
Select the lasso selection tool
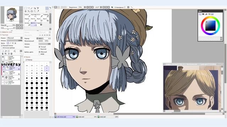click(29, 8)
